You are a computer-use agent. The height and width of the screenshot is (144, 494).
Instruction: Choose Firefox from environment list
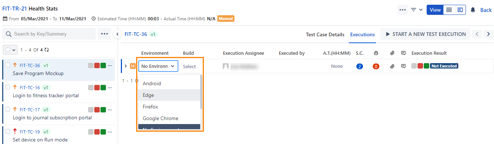click(169, 107)
